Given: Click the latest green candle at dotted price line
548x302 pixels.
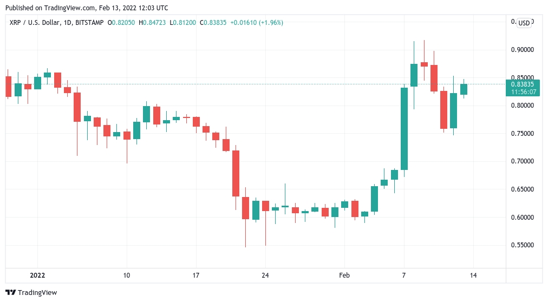Looking at the screenshot, I should (464, 89).
